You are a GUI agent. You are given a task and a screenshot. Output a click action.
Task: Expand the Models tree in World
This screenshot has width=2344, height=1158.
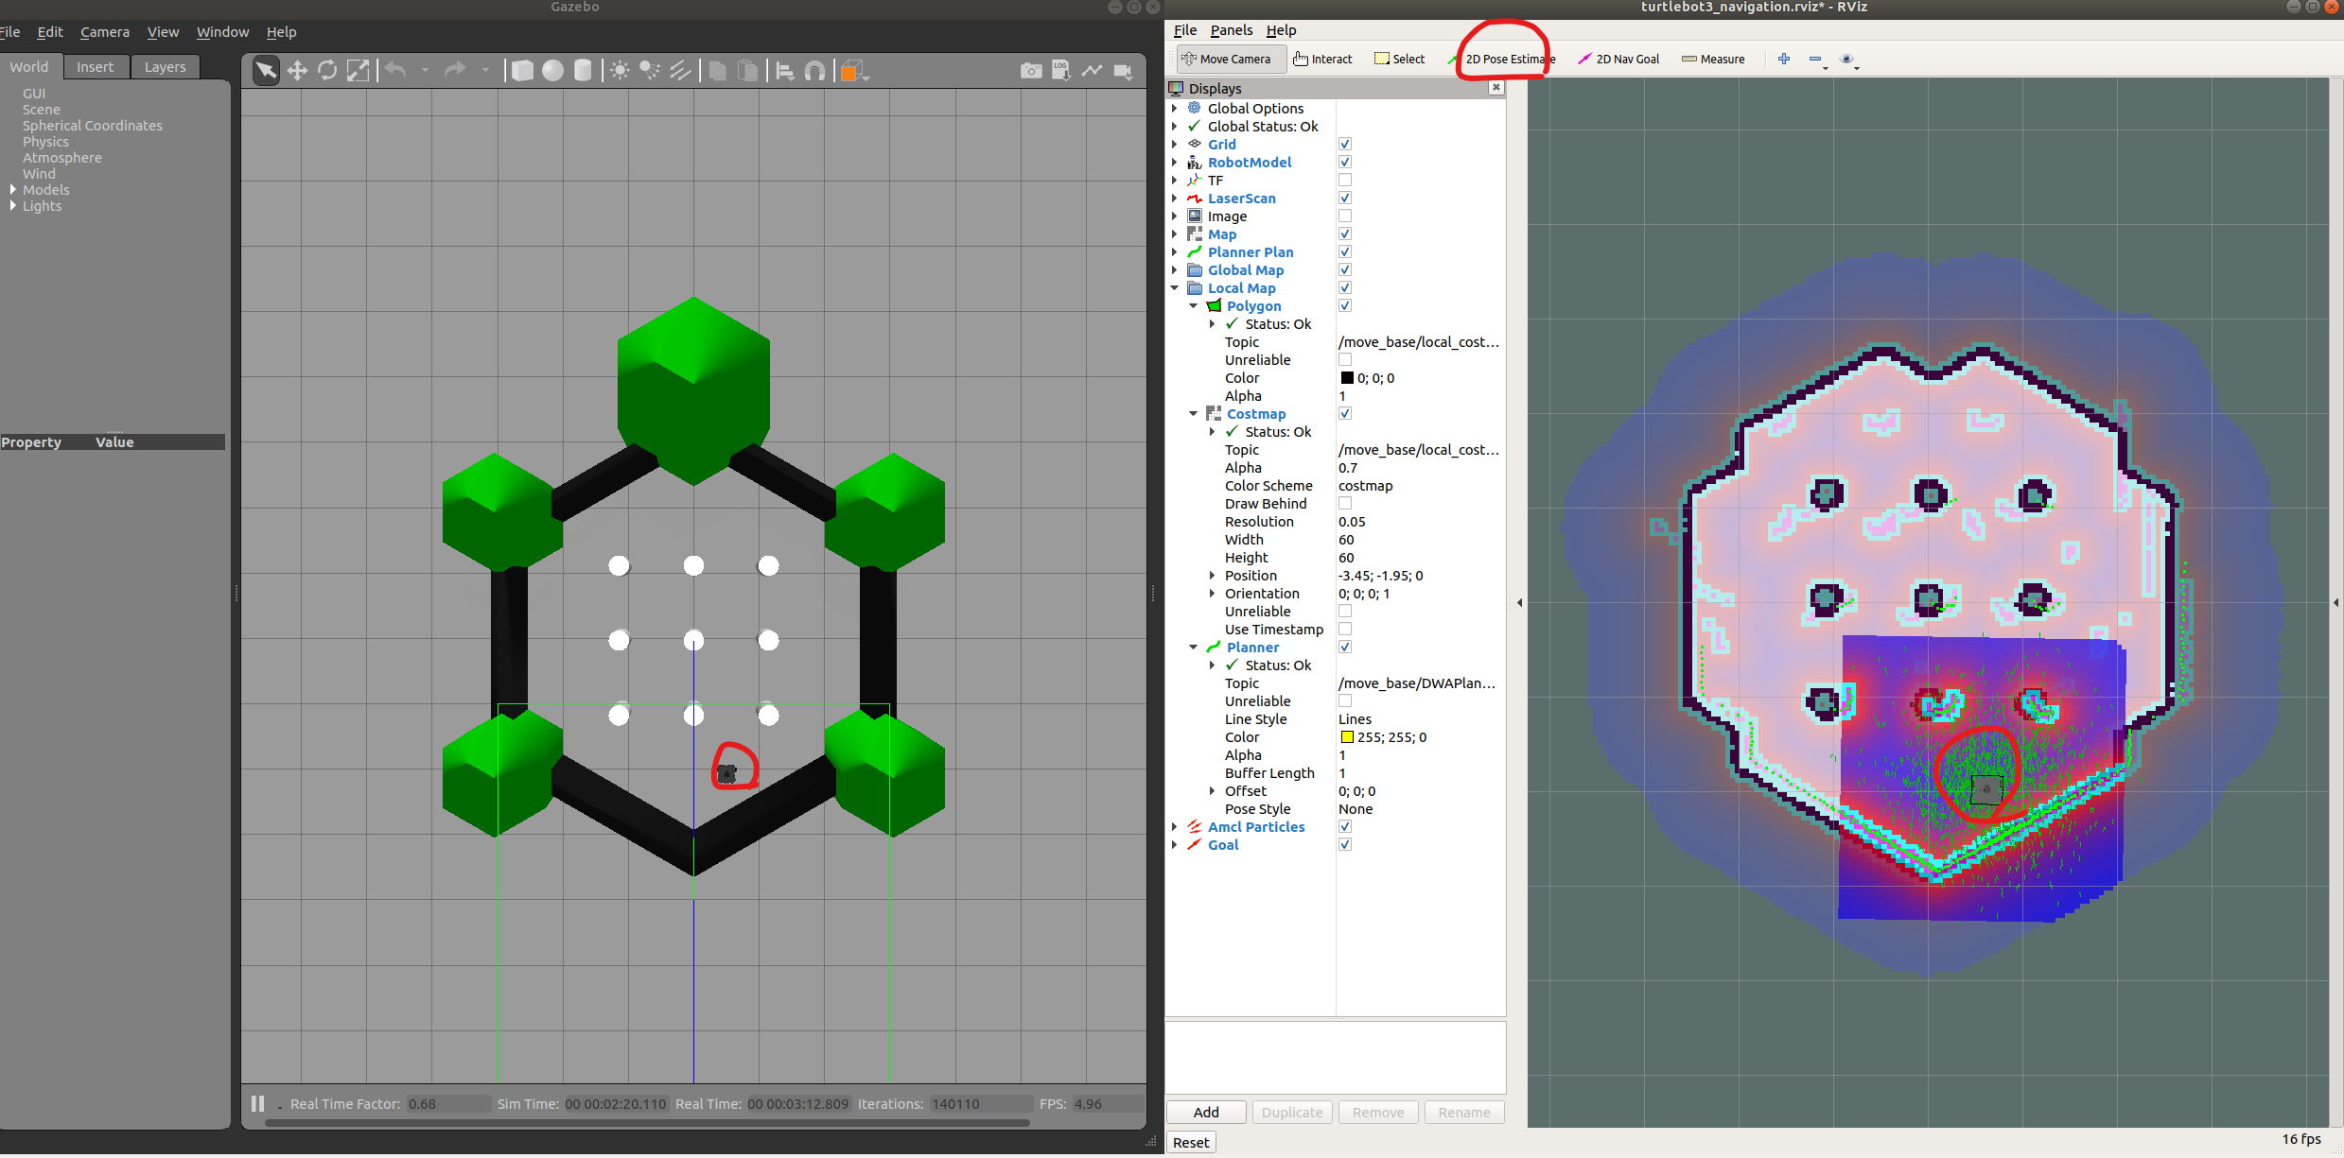click(13, 190)
